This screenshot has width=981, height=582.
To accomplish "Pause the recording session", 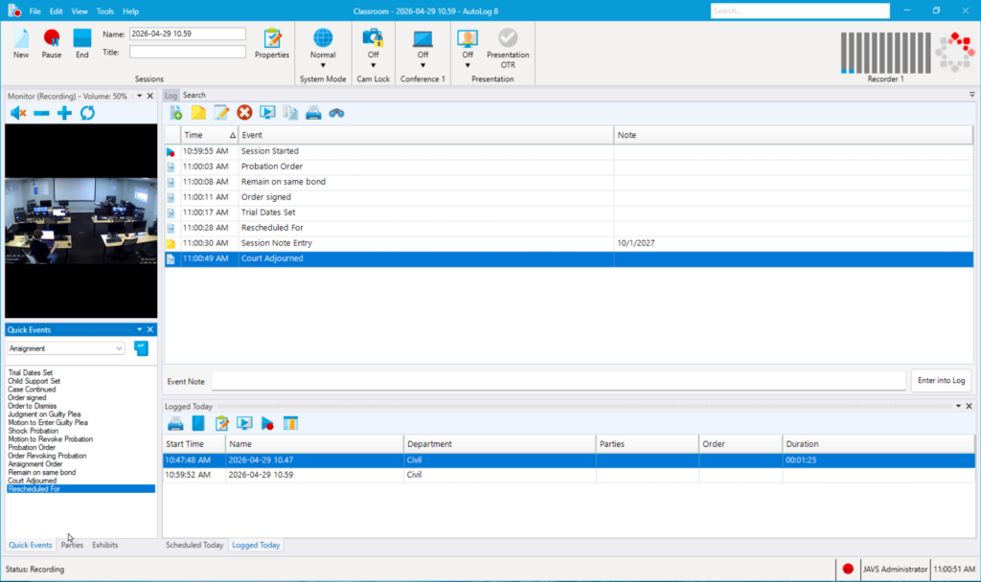I will 52,44.
